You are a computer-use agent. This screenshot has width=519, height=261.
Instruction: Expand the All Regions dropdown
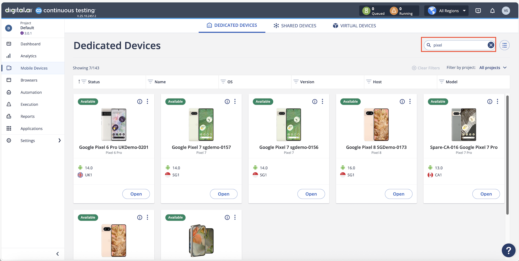(447, 11)
